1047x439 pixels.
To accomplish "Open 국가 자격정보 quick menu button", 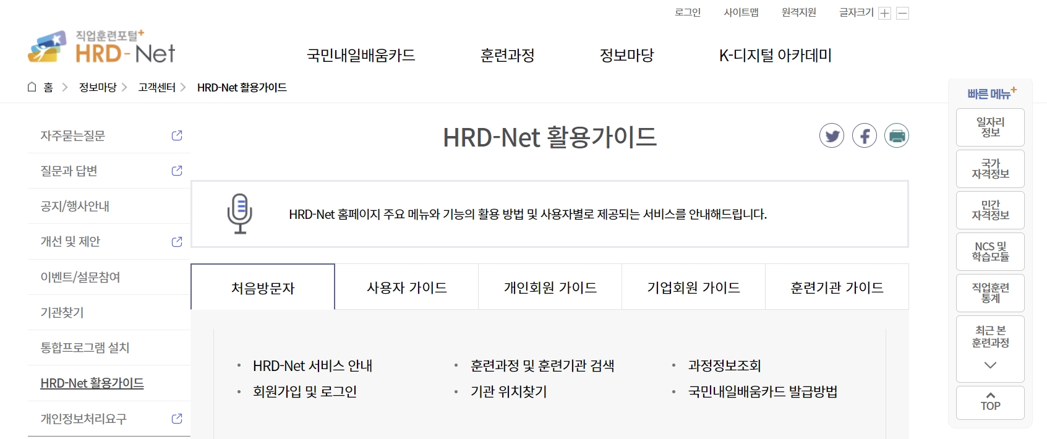I will click(x=990, y=169).
